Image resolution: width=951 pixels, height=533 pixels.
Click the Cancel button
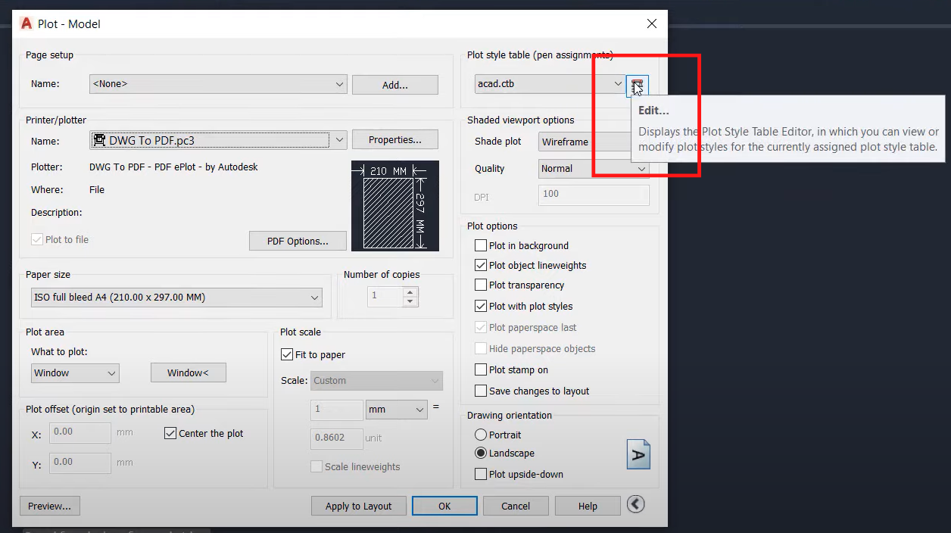pos(516,506)
